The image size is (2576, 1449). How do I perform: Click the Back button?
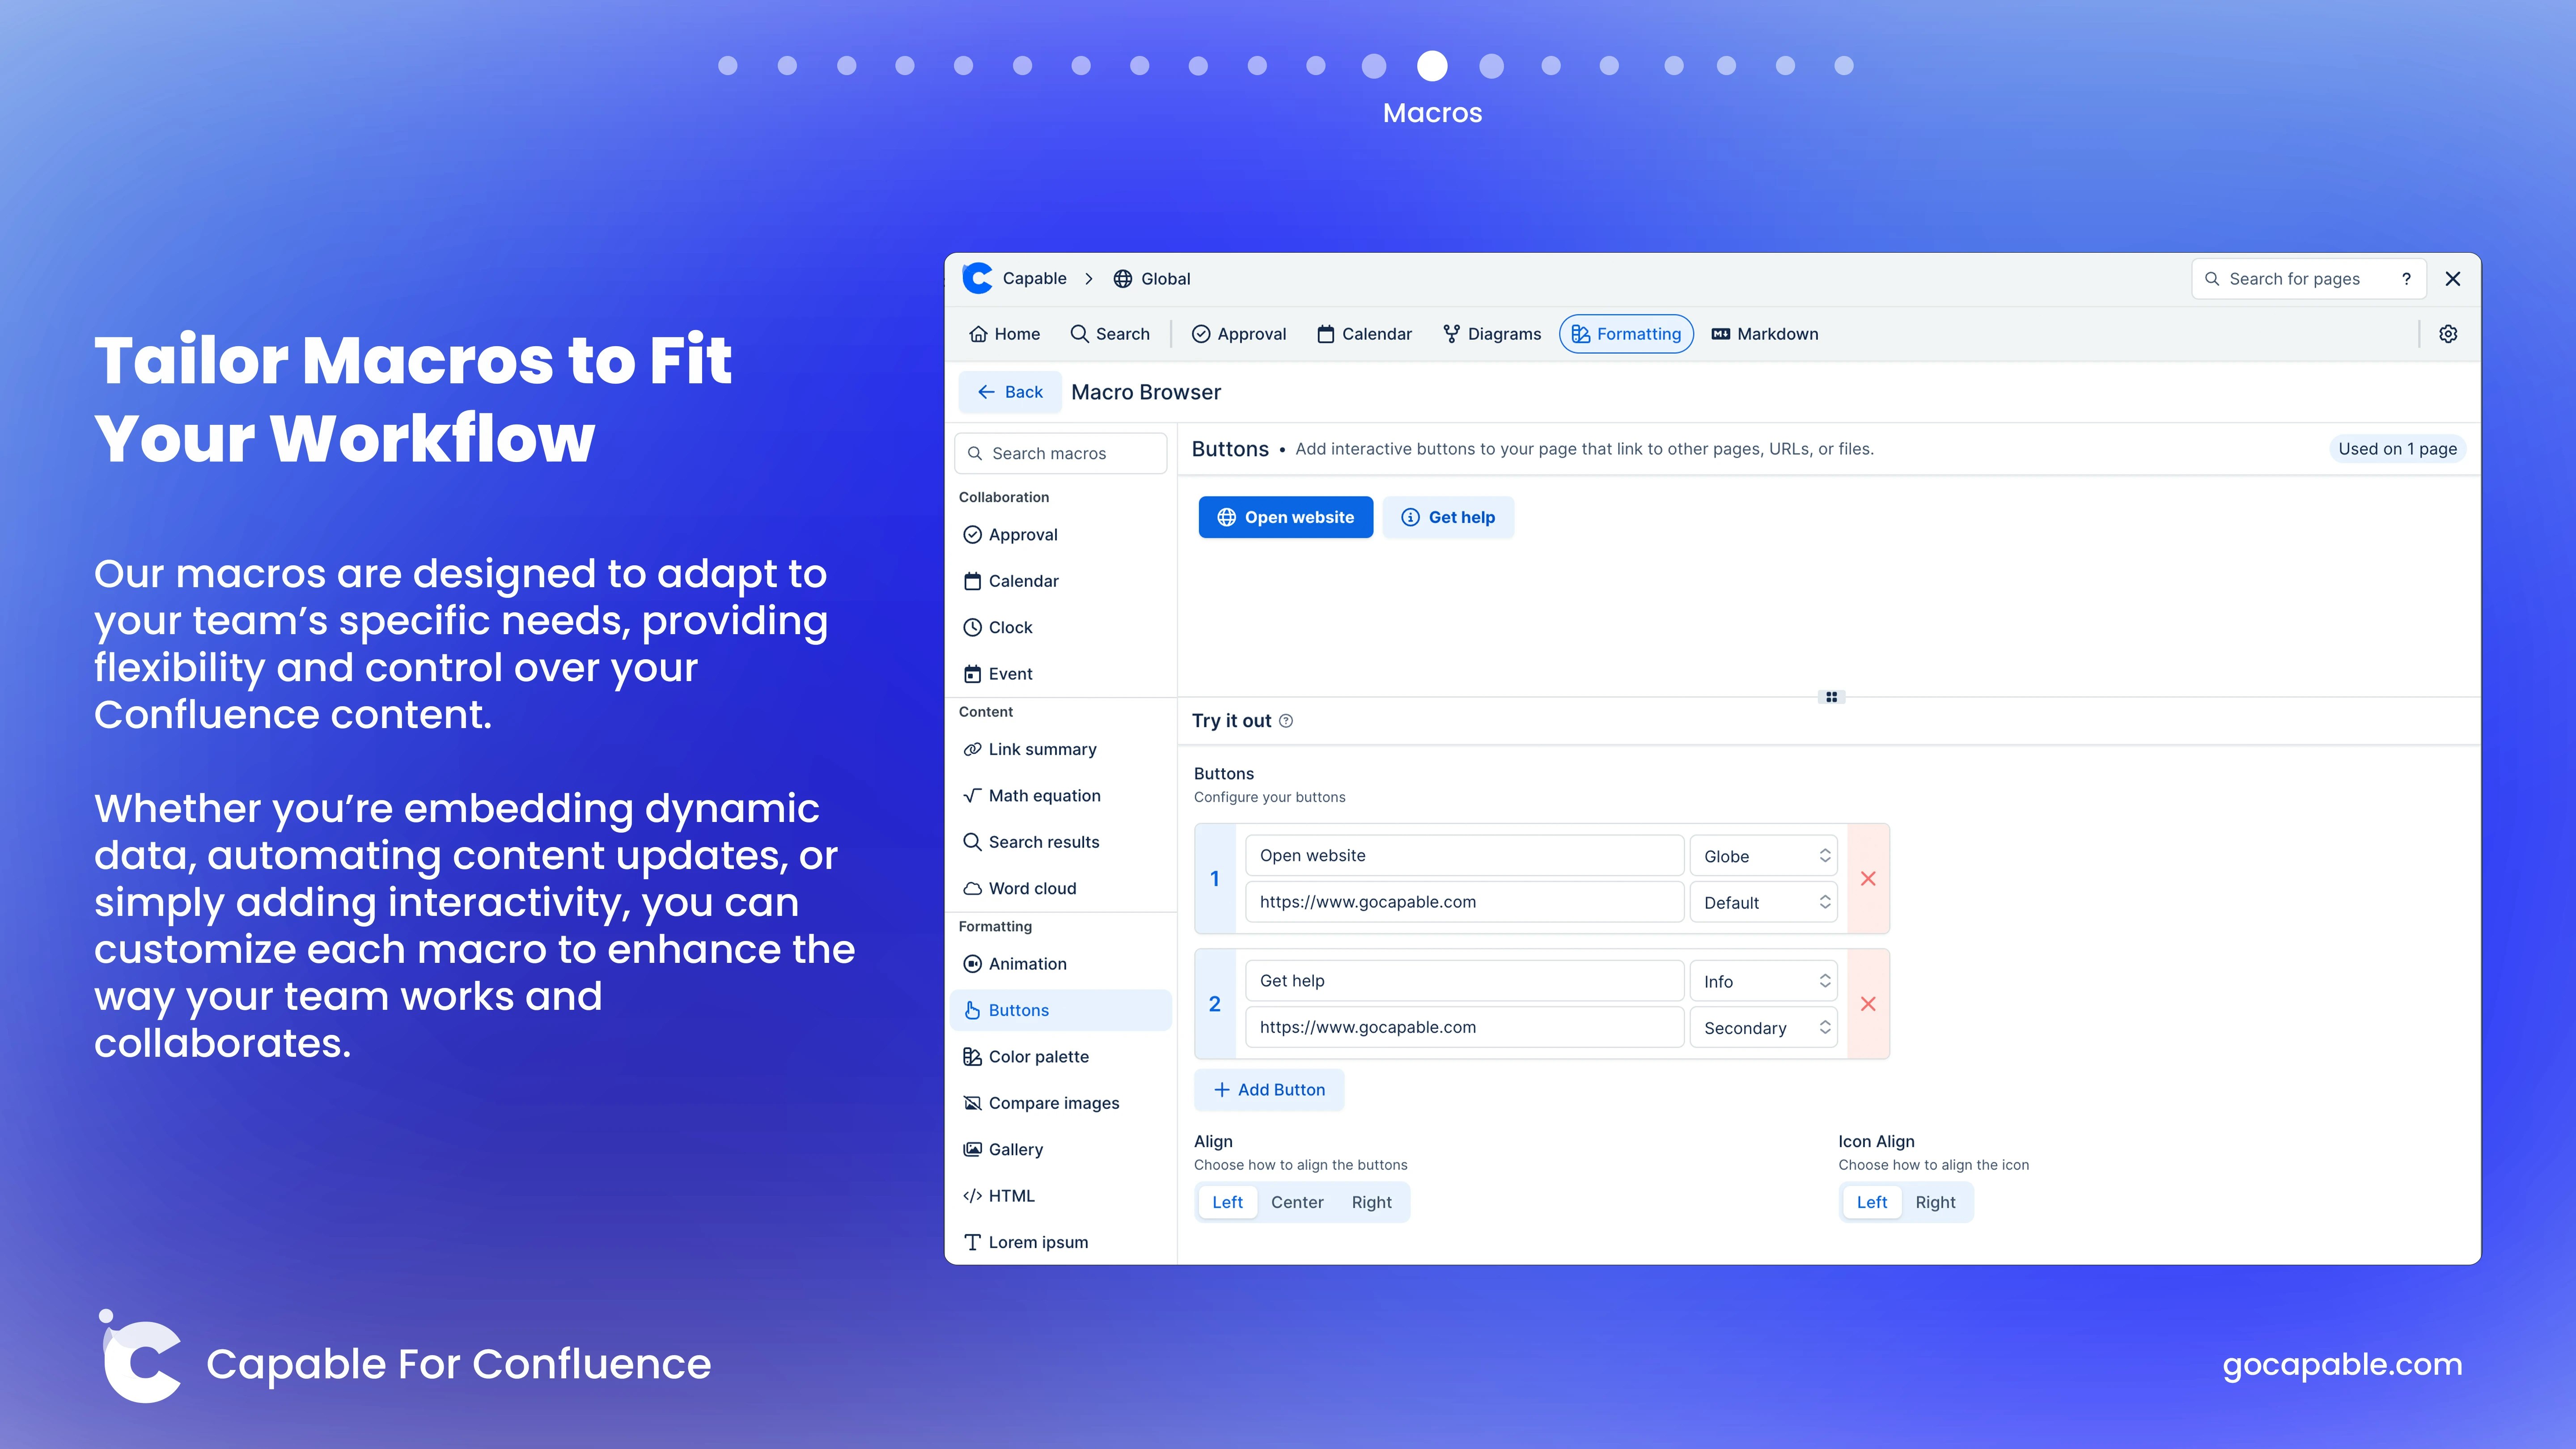[1010, 392]
